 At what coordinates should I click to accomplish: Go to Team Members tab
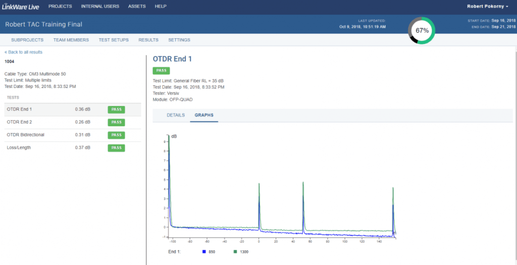coord(71,40)
